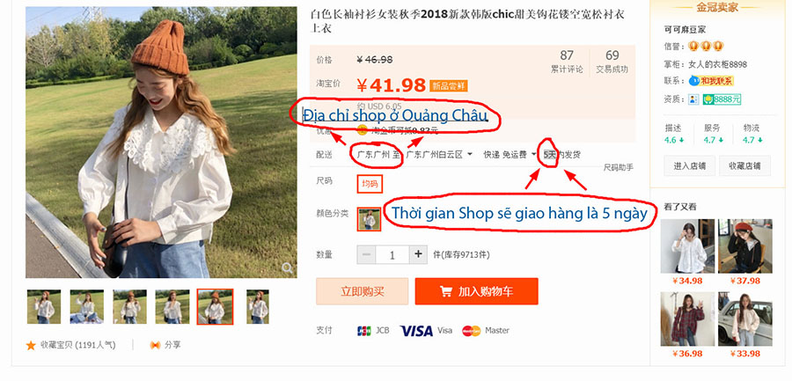This screenshot has width=792, height=381.
Task: Click the star favorite icon 收藏宝贝
Action: tap(31, 345)
